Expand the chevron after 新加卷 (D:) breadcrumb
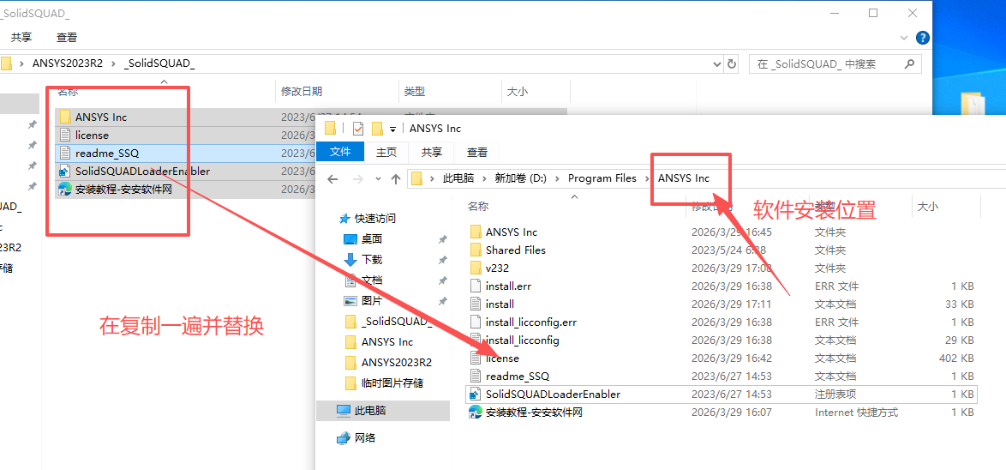 coord(557,178)
